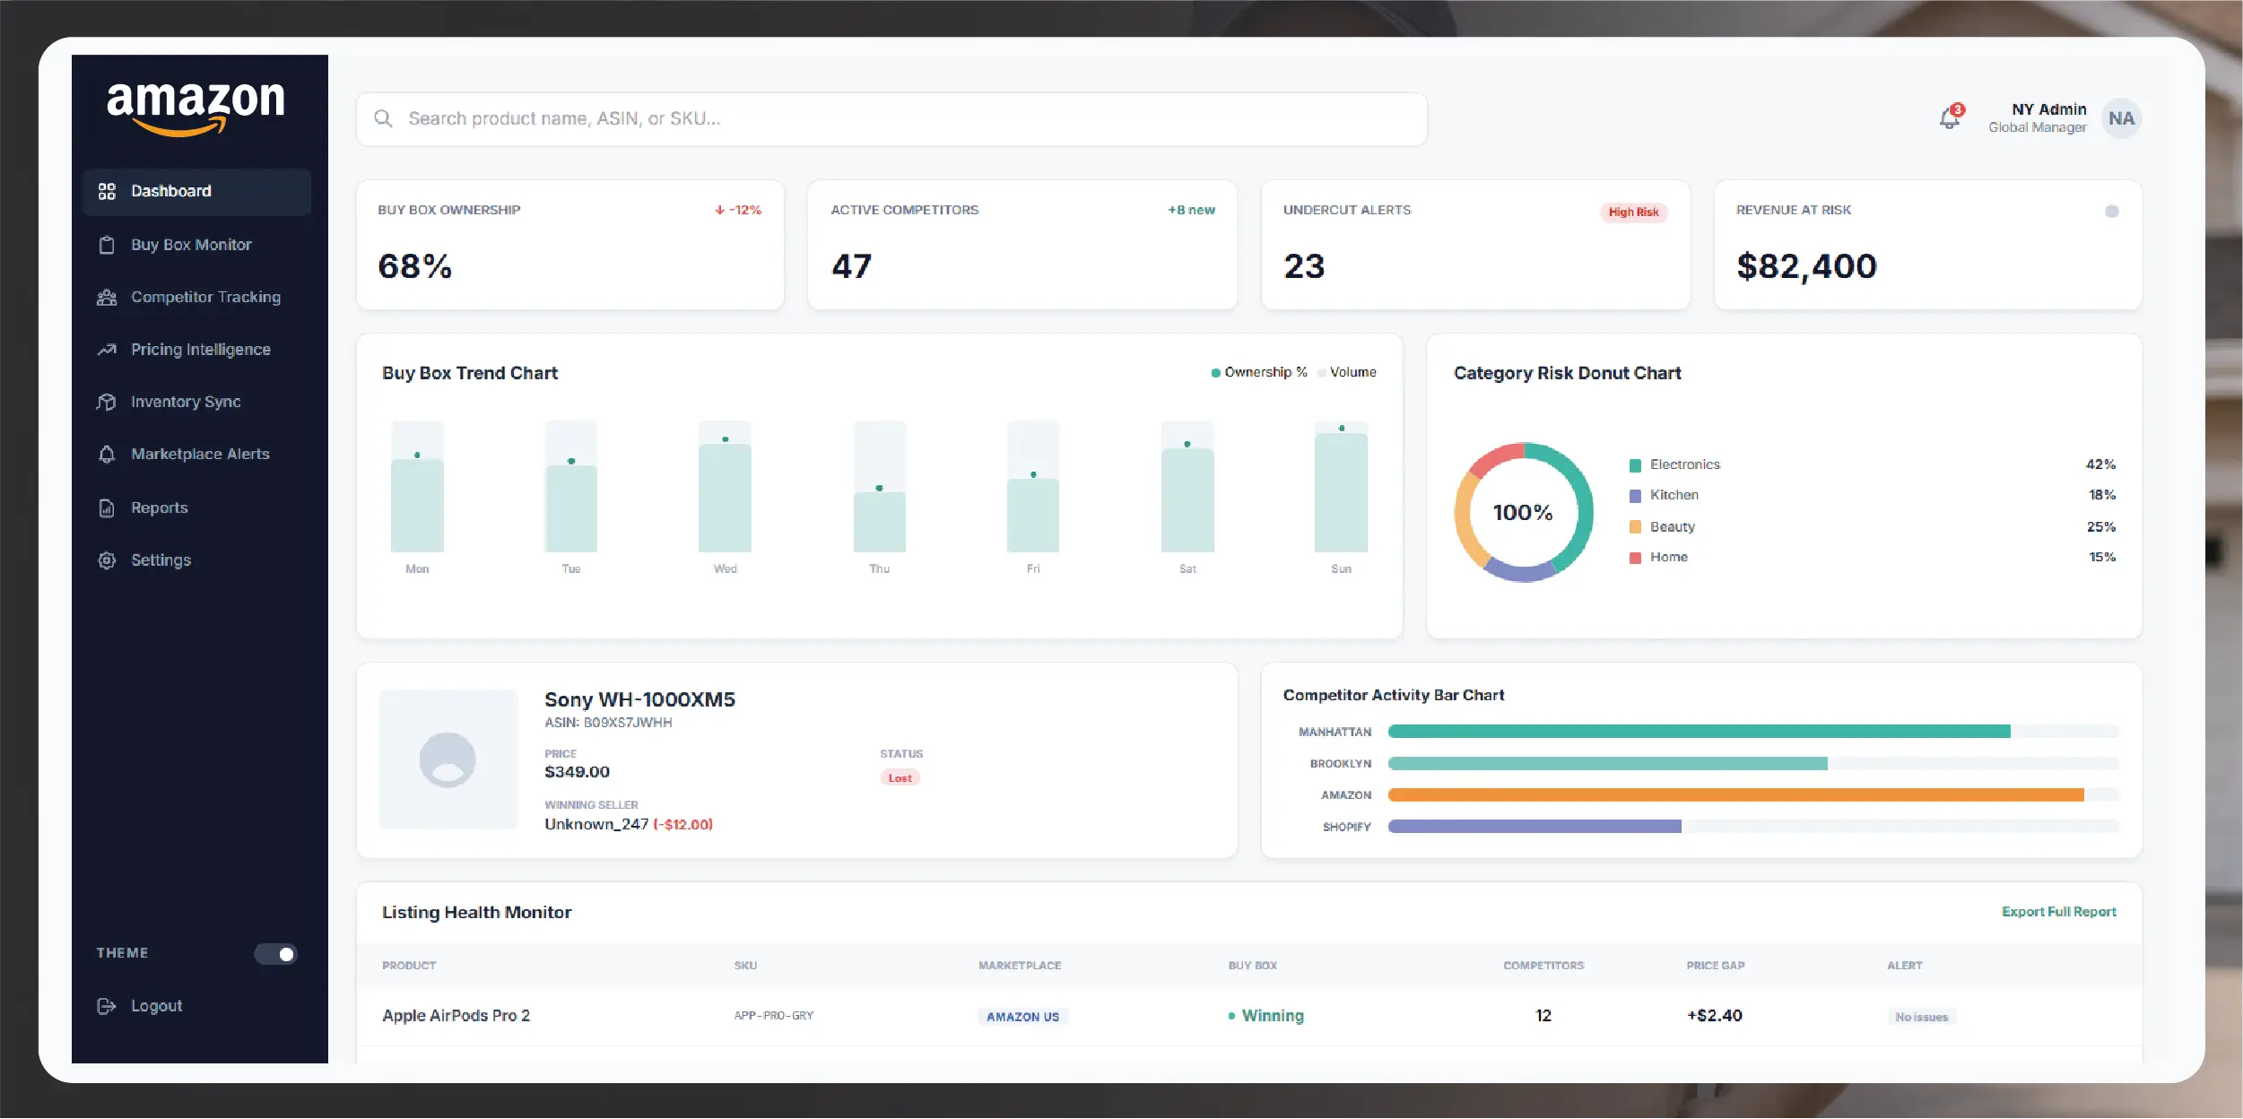Screen dimensions: 2243x1119
Task: Open Buy Box Monitor from the sidebar
Action: 191,244
